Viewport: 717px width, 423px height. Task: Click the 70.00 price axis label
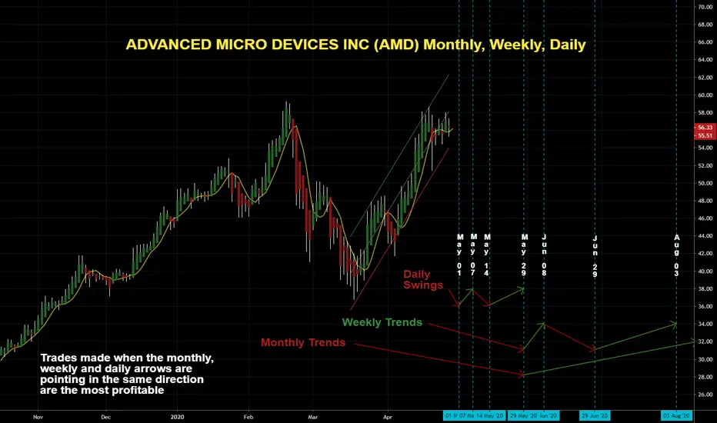pyautogui.click(x=705, y=8)
